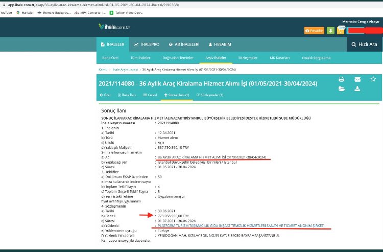Screen dimensions: 383x252
Task: Click the green pin icon button
Action: 330,31
